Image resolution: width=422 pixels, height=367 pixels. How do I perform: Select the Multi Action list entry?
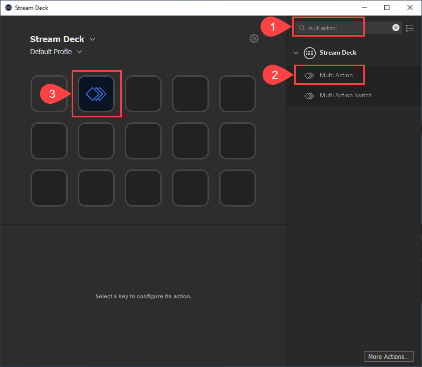click(x=354, y=75)
